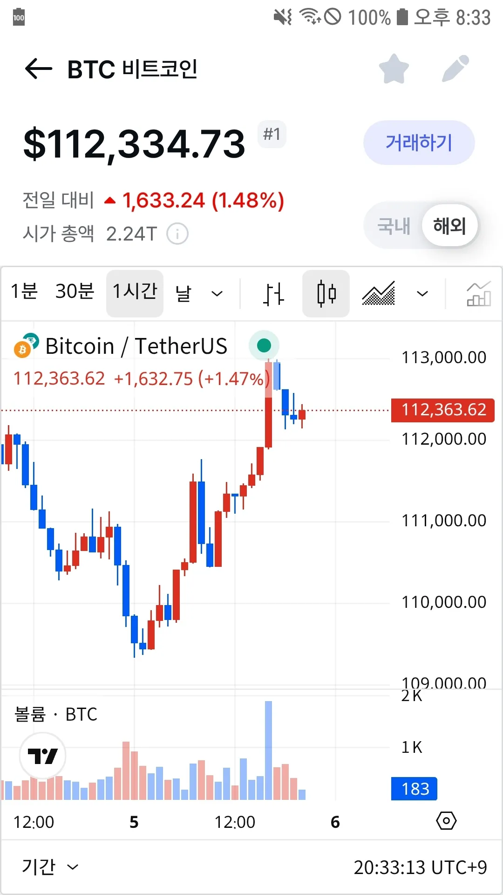
Task: Select the candlestick chart style icon
Action: point(326,294)
